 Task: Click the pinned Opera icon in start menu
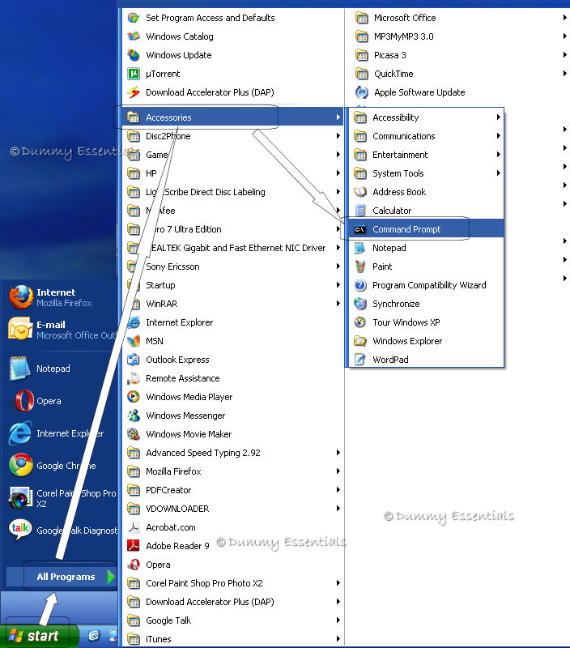[x=23, y=401]
